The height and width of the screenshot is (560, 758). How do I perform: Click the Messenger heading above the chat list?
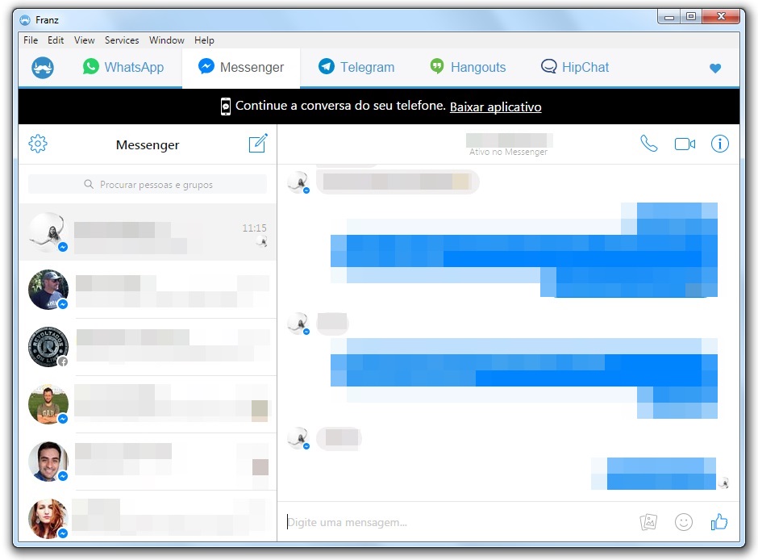click(148, 145)
